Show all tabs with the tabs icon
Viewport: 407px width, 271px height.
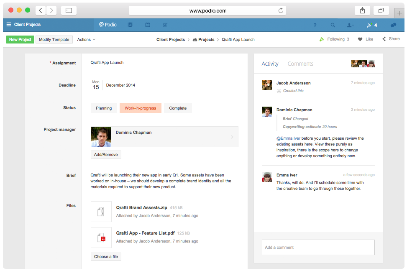click(x=381, y=10)
